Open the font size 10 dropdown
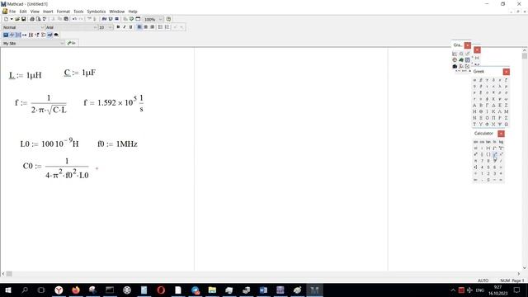The image size is (528, 297). coord(110,27)
